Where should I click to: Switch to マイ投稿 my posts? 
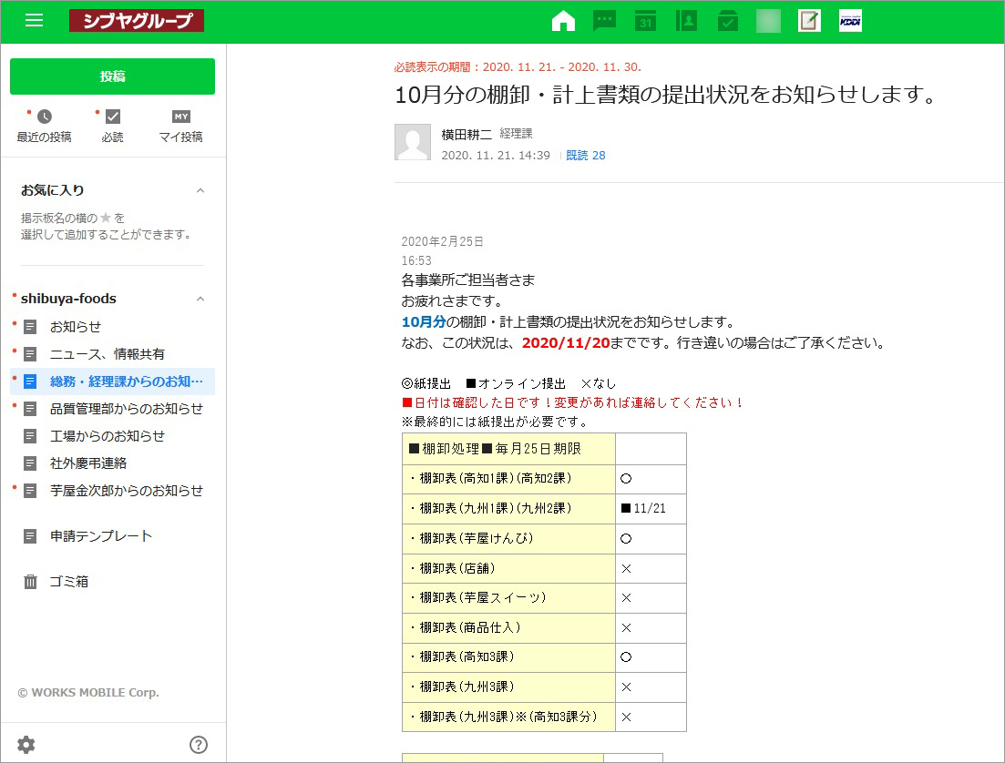coord(180,127)
